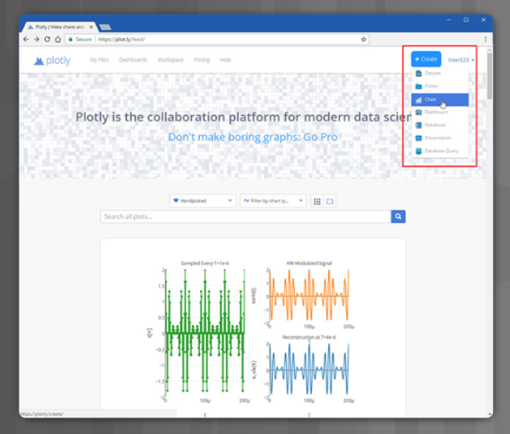Close the Plotly browser tab
Viewport: 510px width, 434px height.
click(x=91, y=27)
